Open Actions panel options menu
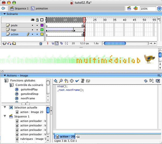 pyautogui.click(x=159, y=75)
